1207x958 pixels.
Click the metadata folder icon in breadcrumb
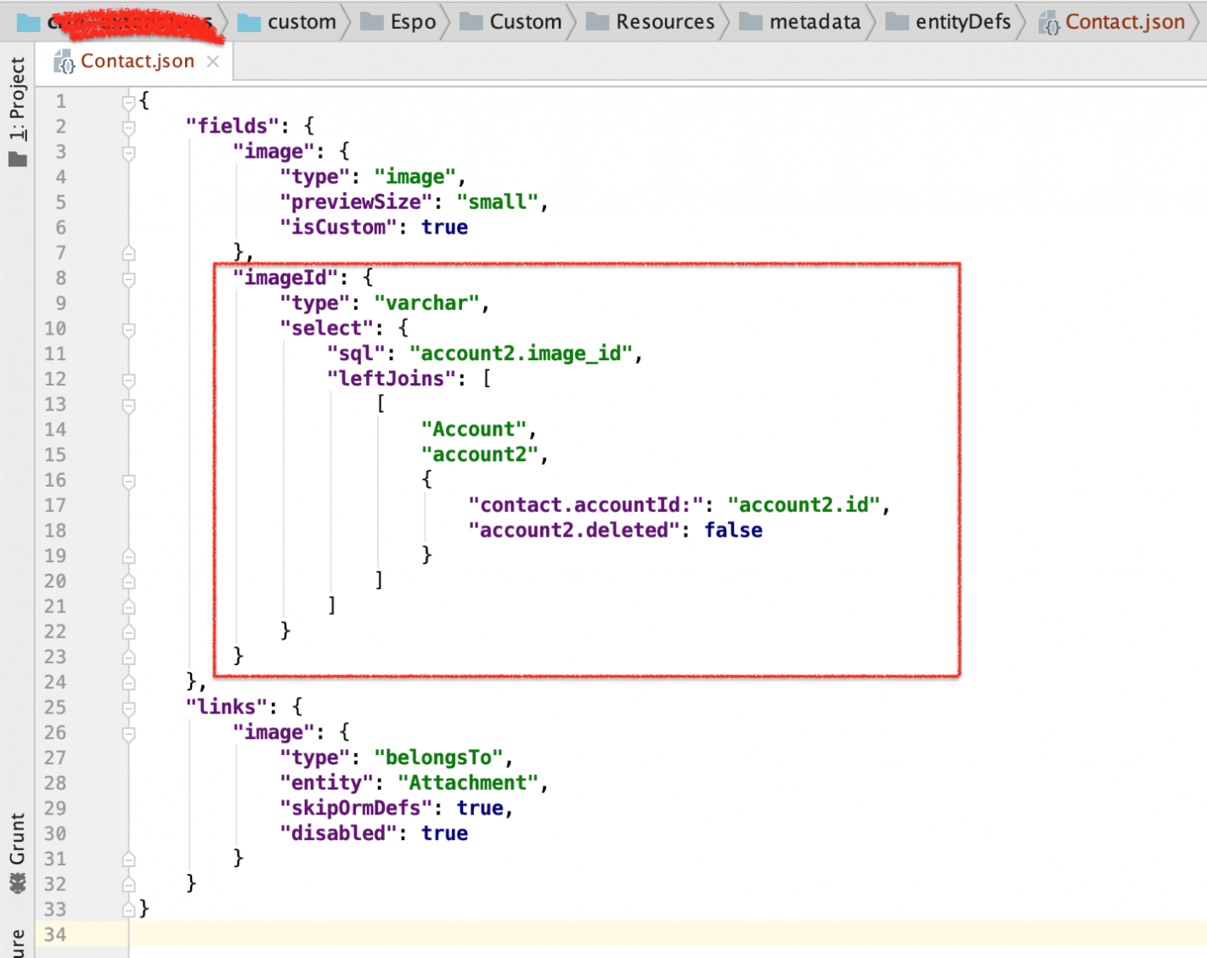tap(750, 22)
